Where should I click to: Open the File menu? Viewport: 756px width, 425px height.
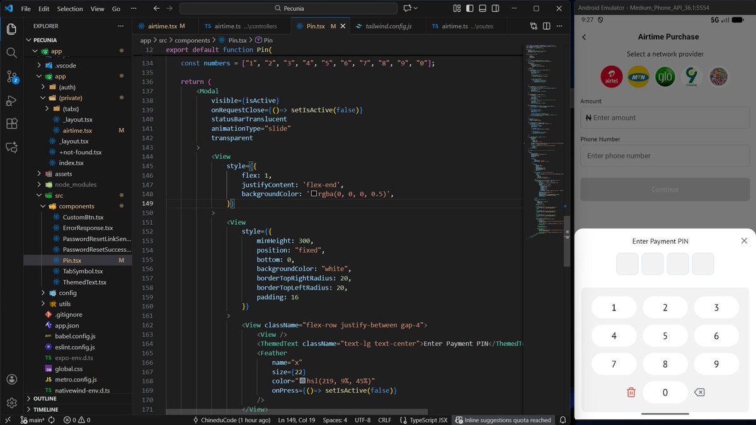(26, 9)
